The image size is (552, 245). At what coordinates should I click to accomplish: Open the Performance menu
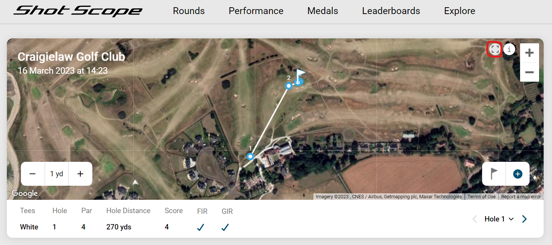coord(256,11)
